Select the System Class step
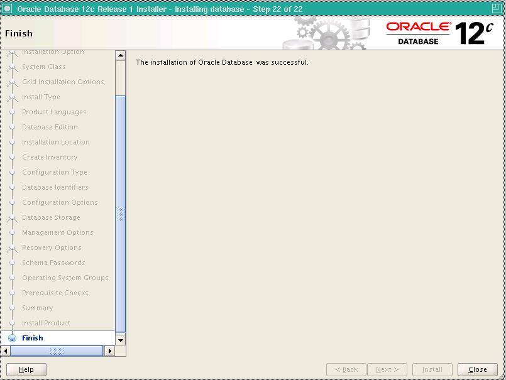This screenshot has width=506, height=380. tap(44, 67)
